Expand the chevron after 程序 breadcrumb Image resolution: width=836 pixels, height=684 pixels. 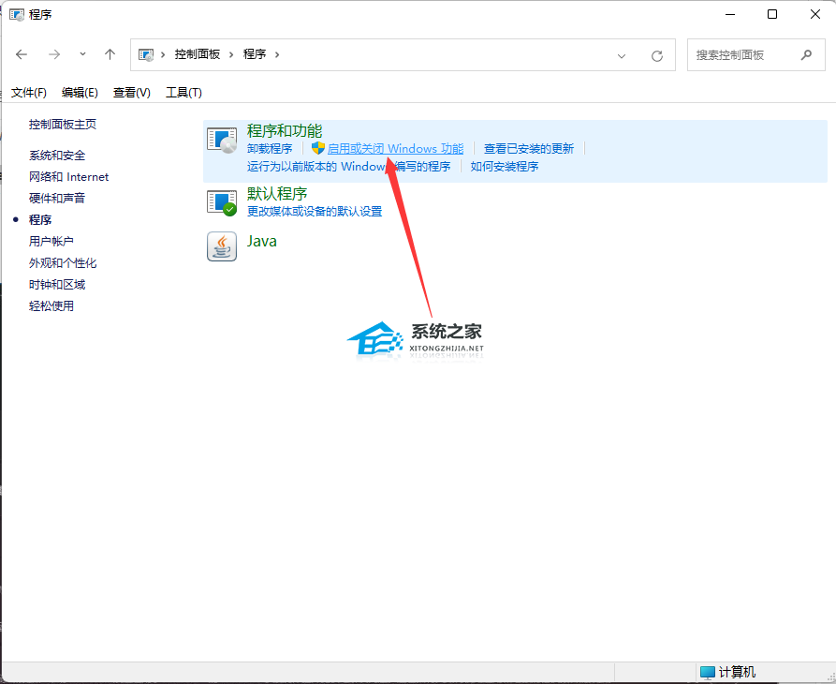(277, 54)
